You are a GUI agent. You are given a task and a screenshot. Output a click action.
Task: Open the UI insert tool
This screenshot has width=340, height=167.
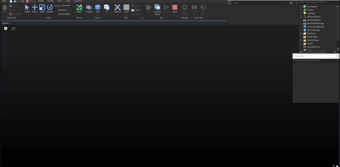point(107,9)
